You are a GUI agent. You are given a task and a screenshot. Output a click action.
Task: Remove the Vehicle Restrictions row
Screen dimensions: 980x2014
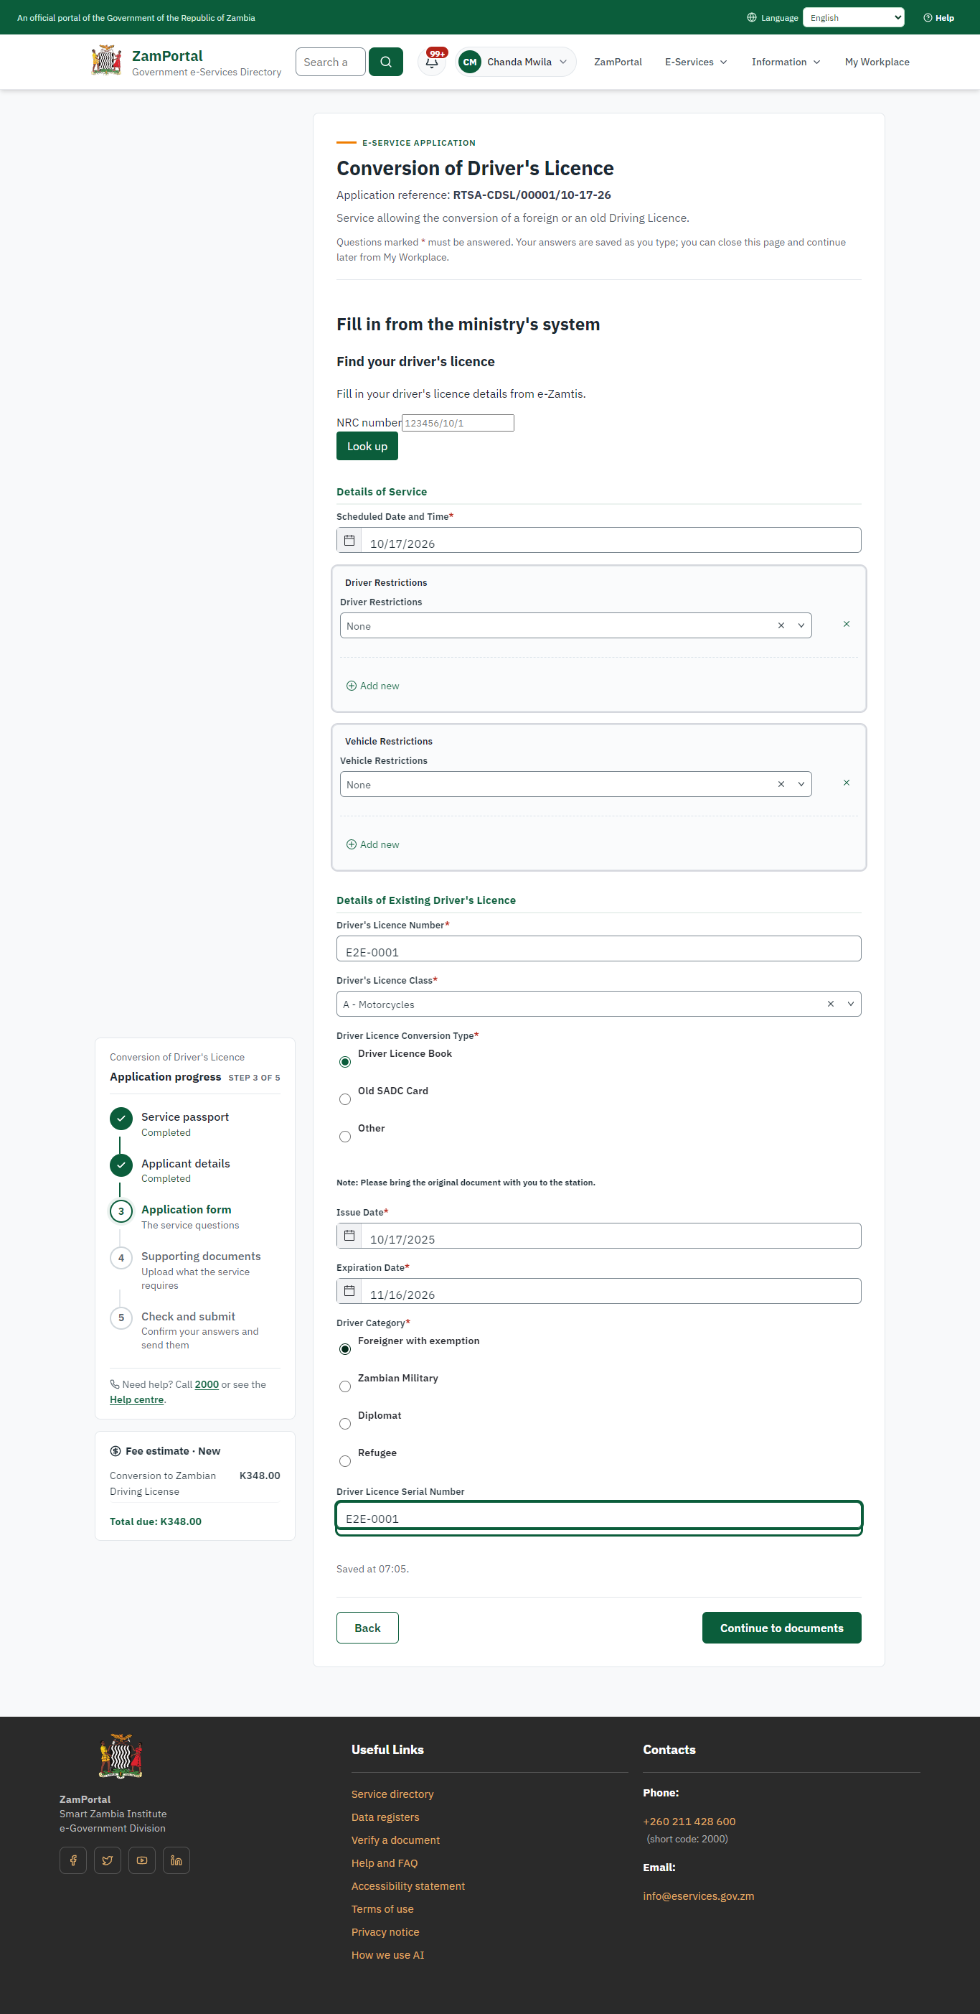847,783
